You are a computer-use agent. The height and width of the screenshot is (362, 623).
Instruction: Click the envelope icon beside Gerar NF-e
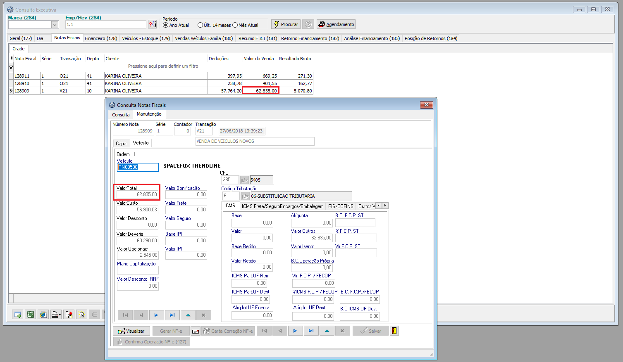196,331
